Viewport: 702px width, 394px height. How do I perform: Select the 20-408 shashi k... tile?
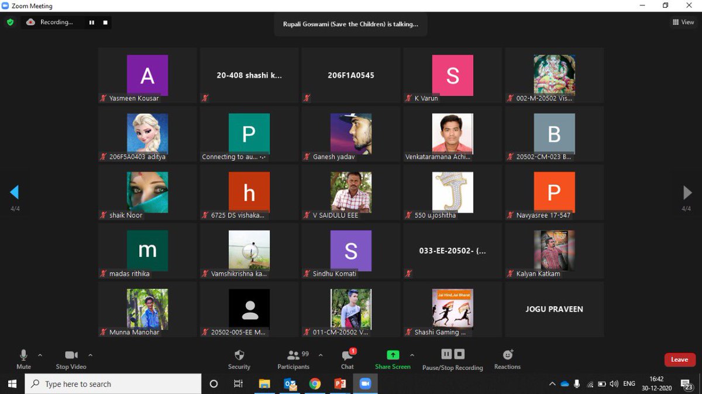(249, 75)
